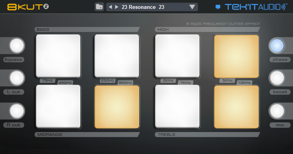Deactivate the orange 950Hz midrange pad

click(x=117, y=107)
